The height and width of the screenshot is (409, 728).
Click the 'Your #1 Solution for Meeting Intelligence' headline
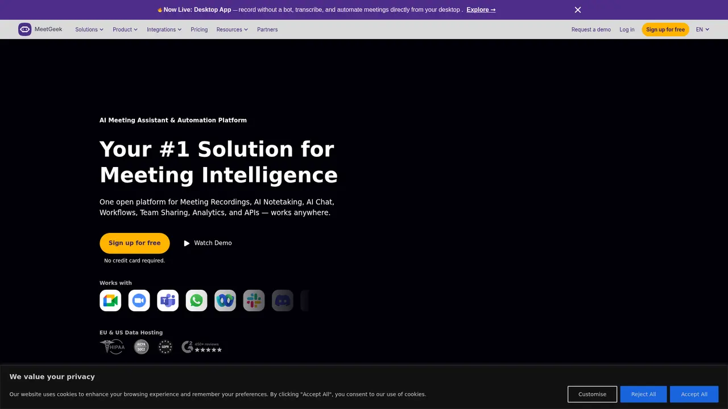tap(218, 162)
